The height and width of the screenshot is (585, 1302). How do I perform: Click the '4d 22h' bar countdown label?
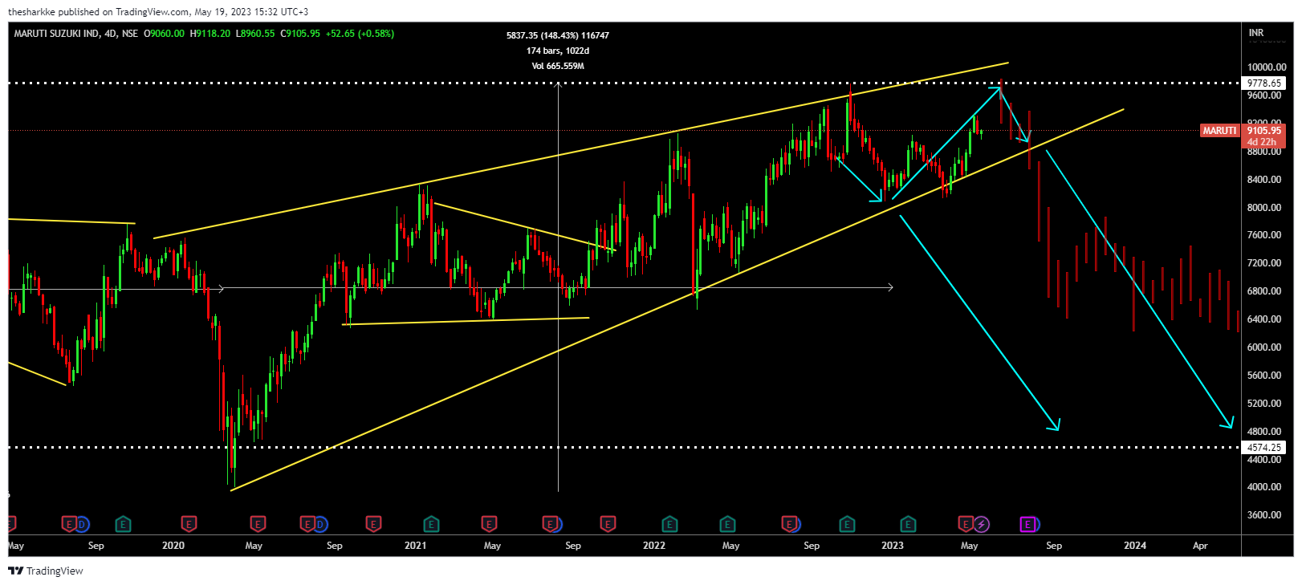click(1262, 142)
